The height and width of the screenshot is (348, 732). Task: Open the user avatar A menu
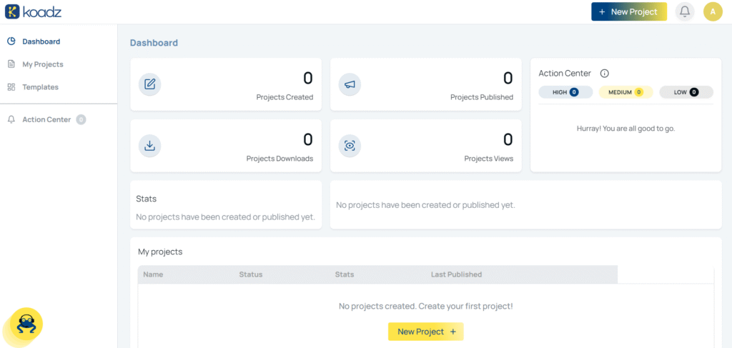click(713, 11)
